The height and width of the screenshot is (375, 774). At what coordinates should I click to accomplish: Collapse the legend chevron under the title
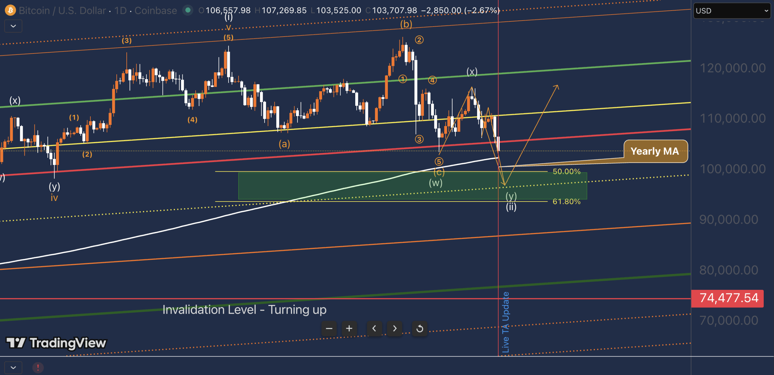tap(13, 26)
